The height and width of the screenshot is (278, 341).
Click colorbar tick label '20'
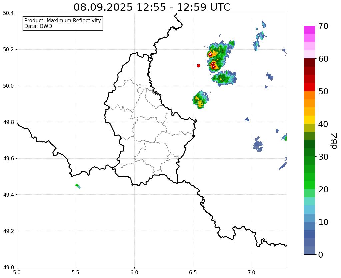[x=323, y=189]
